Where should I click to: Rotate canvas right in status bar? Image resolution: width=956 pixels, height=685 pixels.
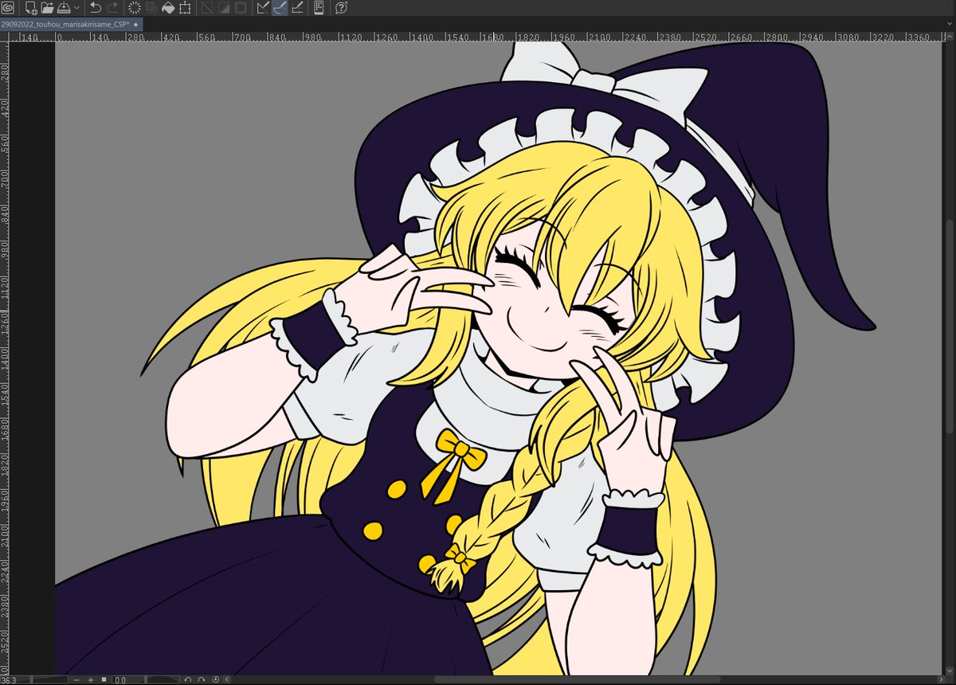point(202,680)
